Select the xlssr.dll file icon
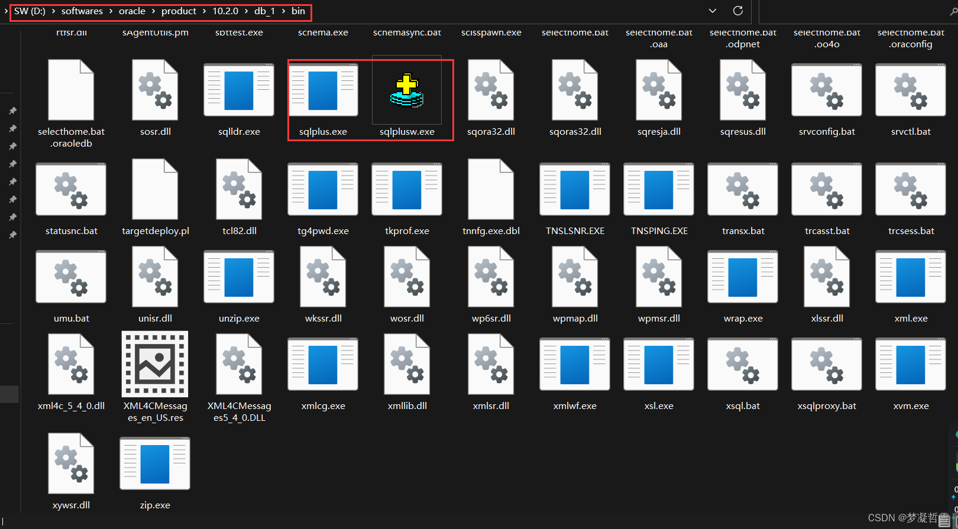Image resolution: width=958 pixels, height=529 pixels. click(x=827, y=277)
